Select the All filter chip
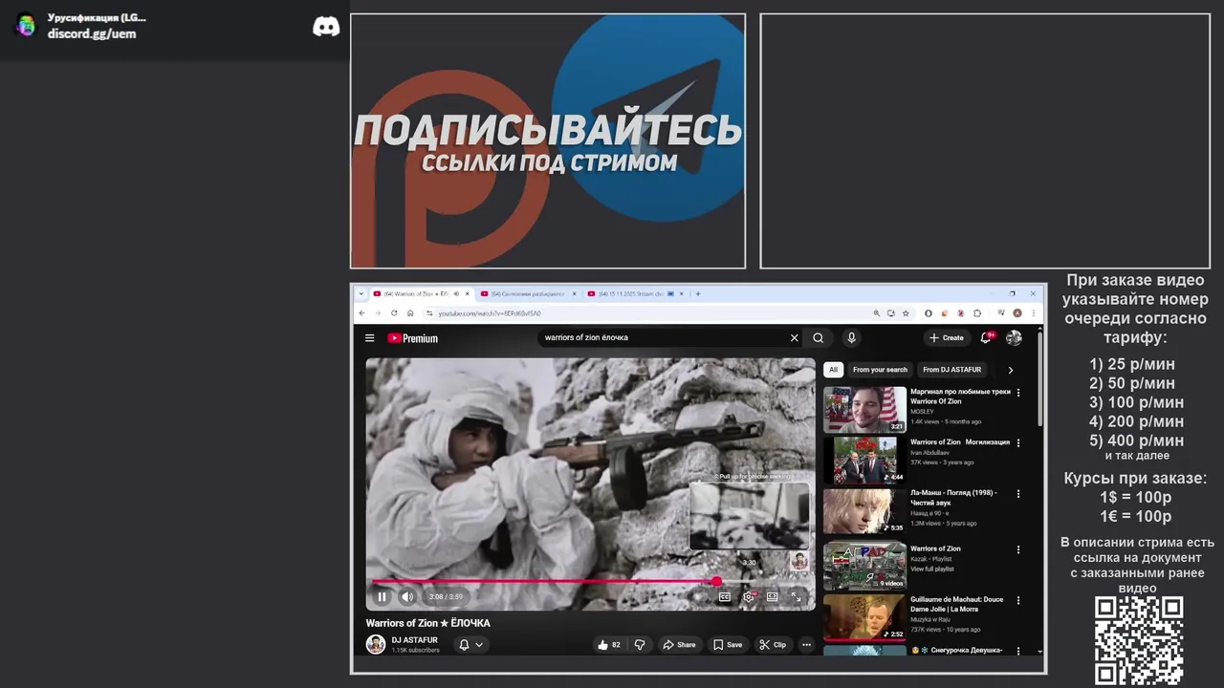Viewport: 1224px width, 688px height. [x=833, y=370]
